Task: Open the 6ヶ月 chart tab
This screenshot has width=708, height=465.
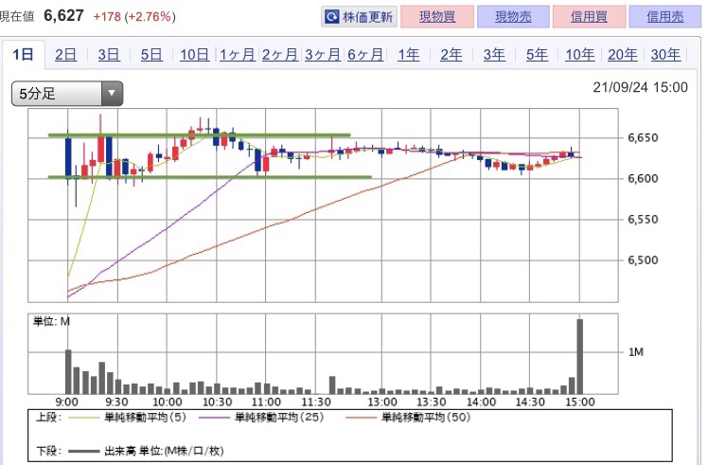Action: [365, 55]
